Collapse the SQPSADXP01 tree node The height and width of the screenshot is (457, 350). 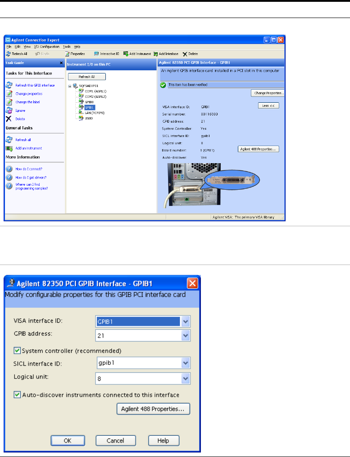point(70,86)
